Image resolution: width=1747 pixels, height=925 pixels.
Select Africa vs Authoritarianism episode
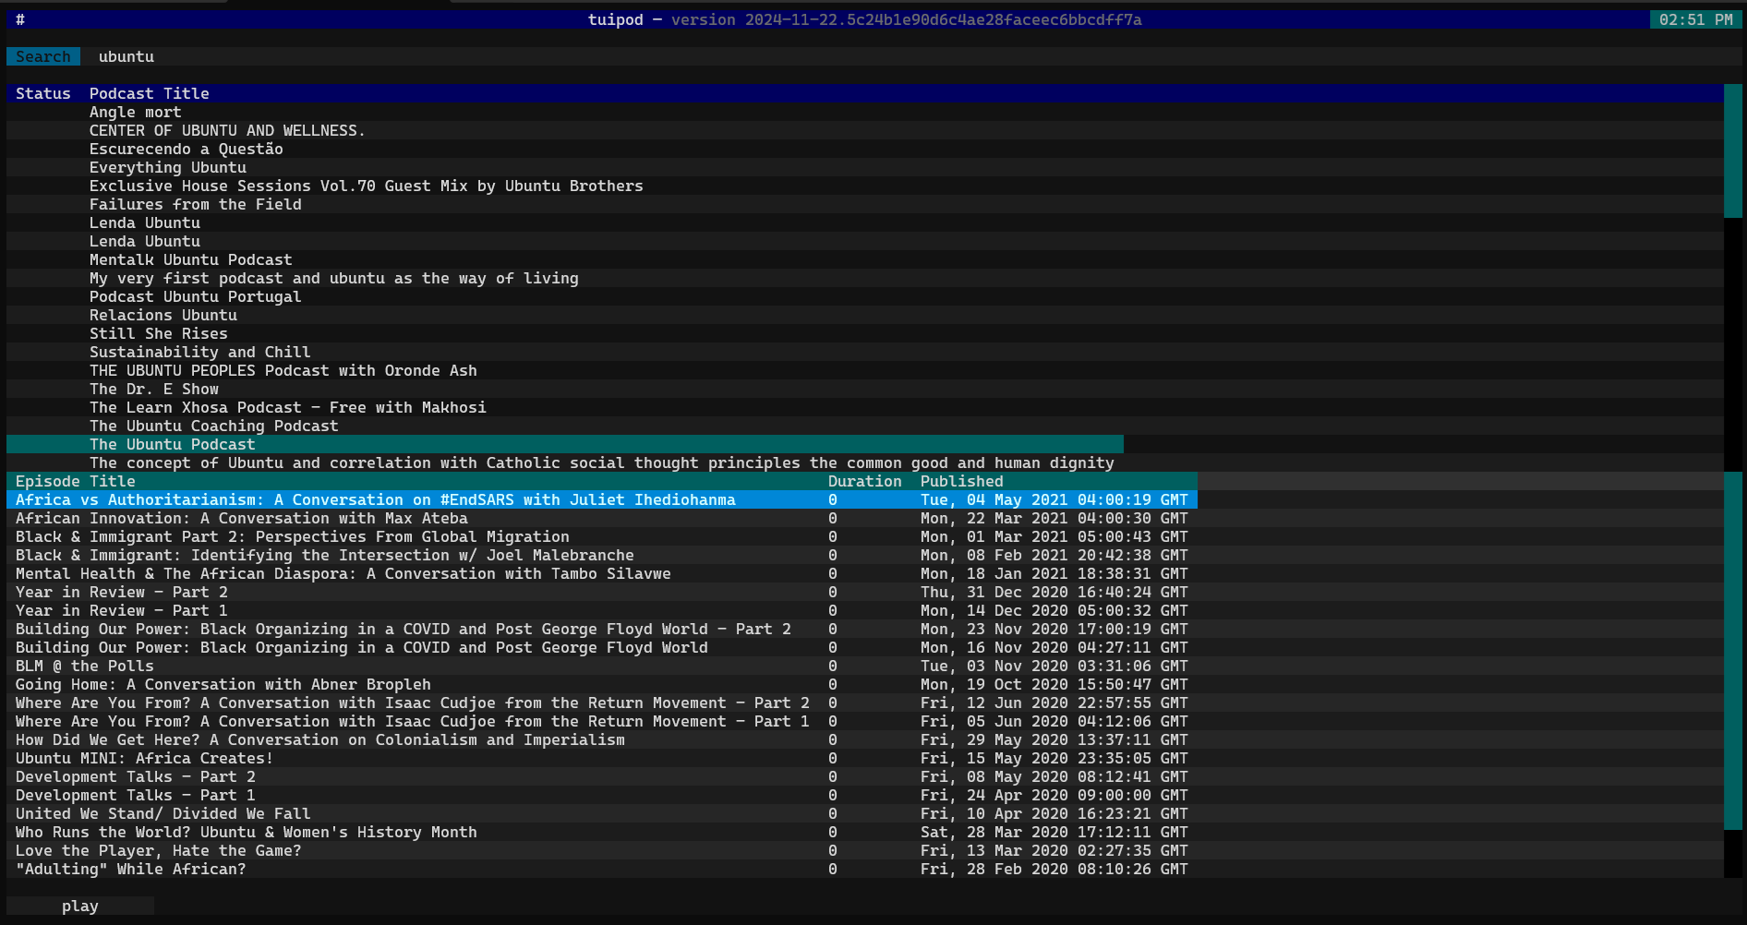point(602,499)
